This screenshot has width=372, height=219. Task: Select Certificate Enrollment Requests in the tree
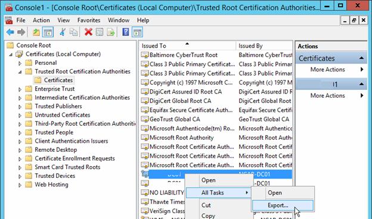[x=75, y=158]
